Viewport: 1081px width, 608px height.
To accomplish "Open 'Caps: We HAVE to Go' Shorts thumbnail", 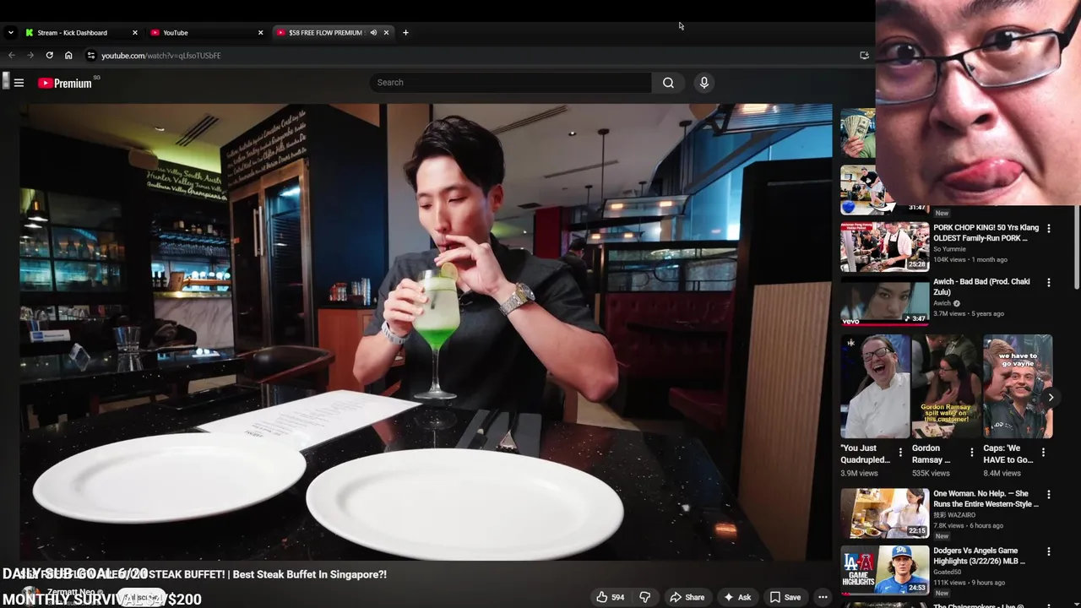I will 1018,387.
